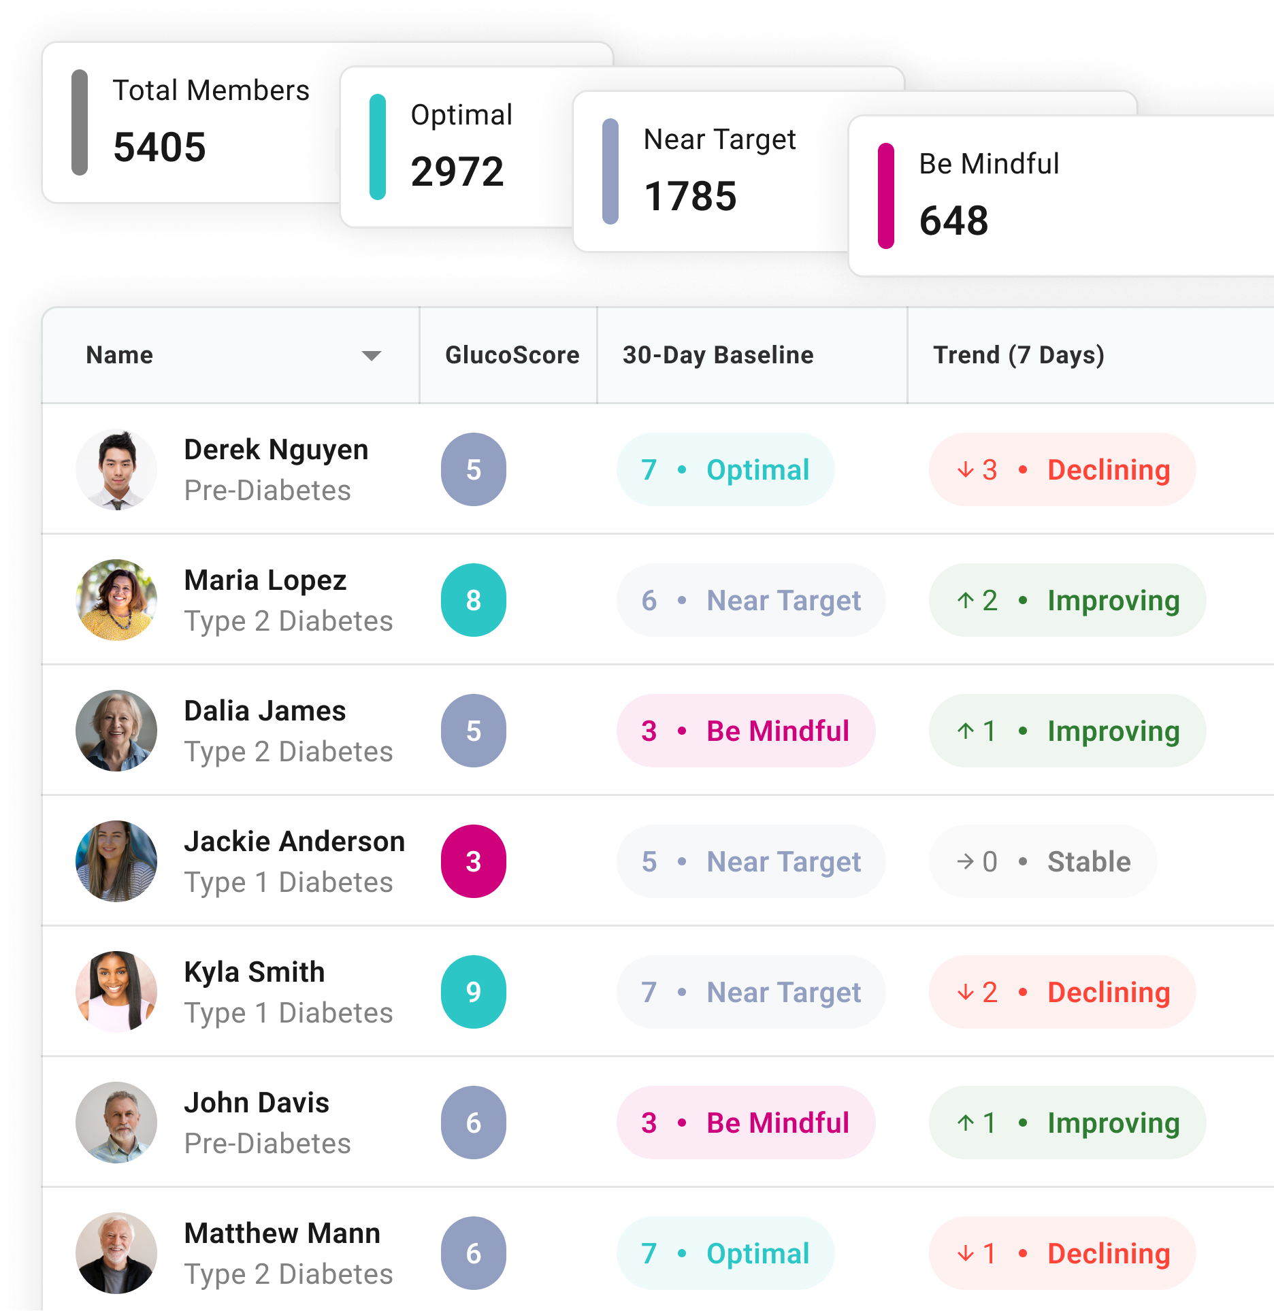1274x1311 pixels.
Task: Click Dalia James's avatar photo
Action: pos(116,731)
